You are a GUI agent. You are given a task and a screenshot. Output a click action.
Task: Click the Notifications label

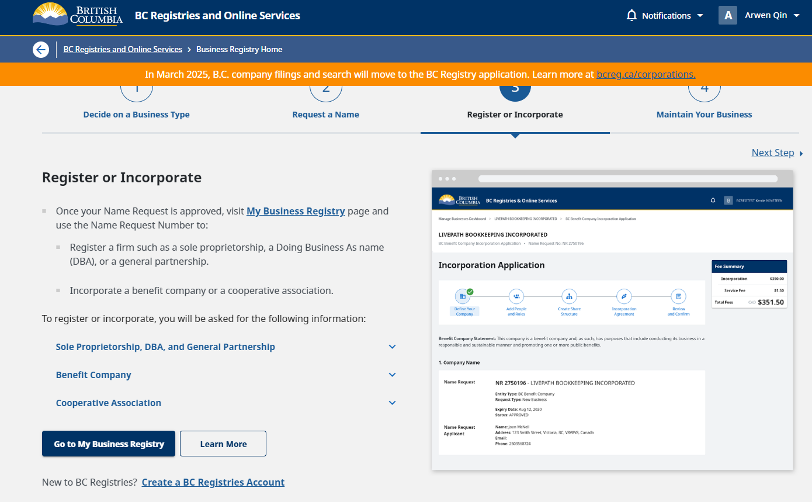click(667, 16)
